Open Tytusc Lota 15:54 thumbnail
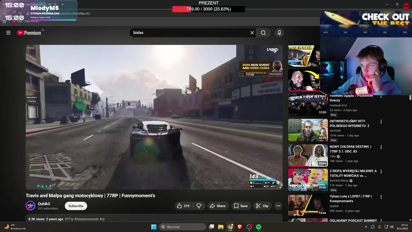The height and width of the screenshot is (232, 412). tap(308, 205)
